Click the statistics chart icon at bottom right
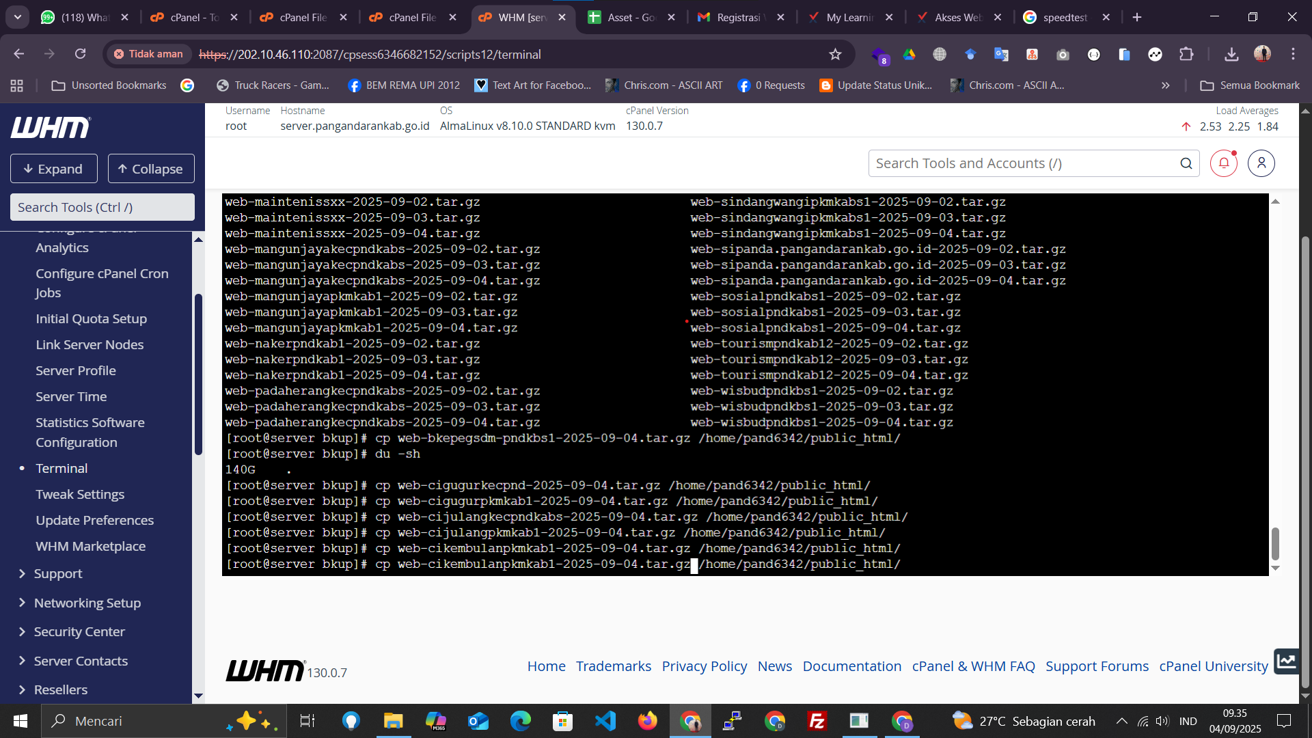 click(1286, 661)
